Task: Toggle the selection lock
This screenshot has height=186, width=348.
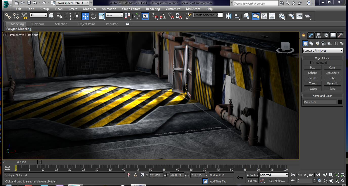Action: point(135,175)
